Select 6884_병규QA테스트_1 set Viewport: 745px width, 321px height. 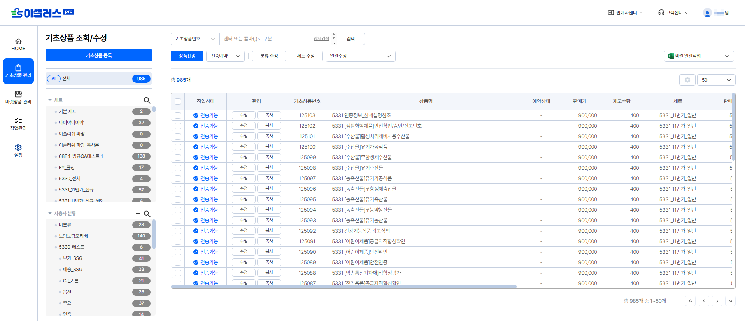tap(81, 156)
